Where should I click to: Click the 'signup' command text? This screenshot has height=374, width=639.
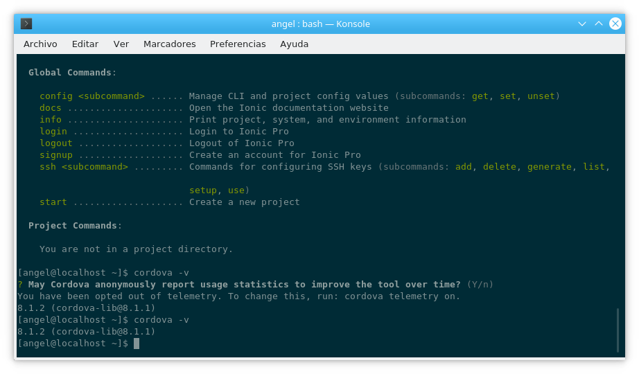tap(56, 155)
